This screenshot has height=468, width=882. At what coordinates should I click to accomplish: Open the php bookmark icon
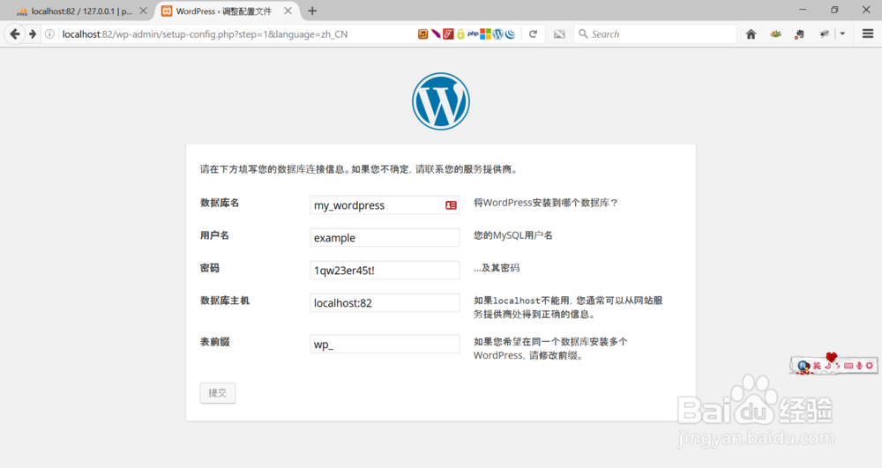point(473,34)
